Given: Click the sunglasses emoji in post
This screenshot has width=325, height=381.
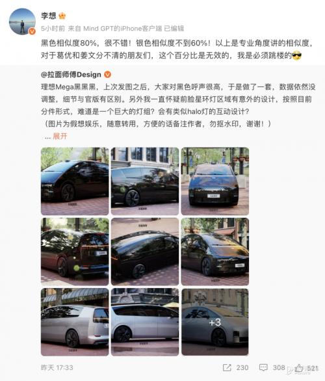Looking at the screenshot, I should 296,56.
